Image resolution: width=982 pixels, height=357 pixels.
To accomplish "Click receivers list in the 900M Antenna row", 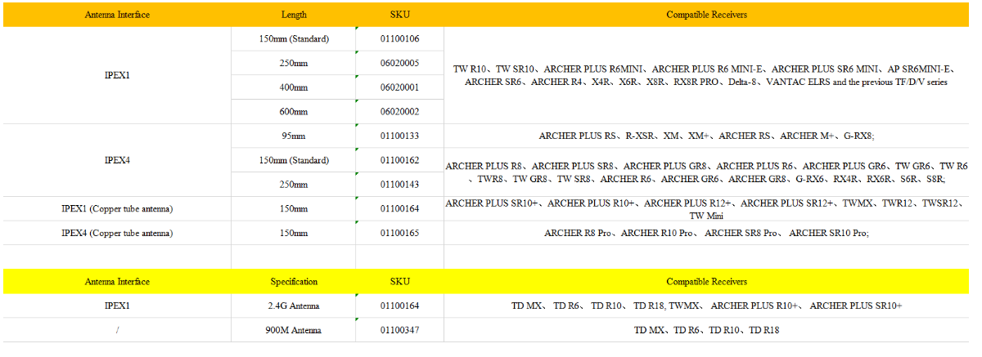I will pyautogui.click(x=706, y=330).
